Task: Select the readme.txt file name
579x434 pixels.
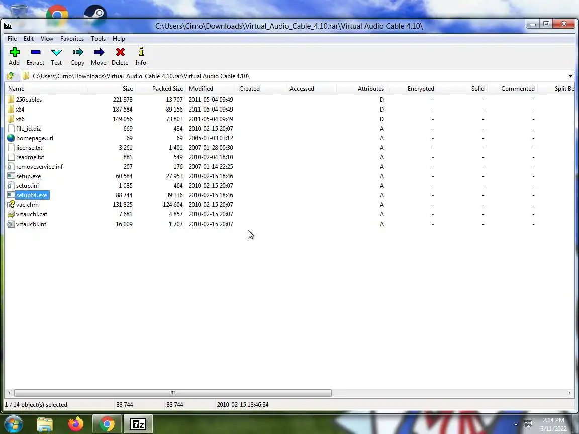Action: 30,157
